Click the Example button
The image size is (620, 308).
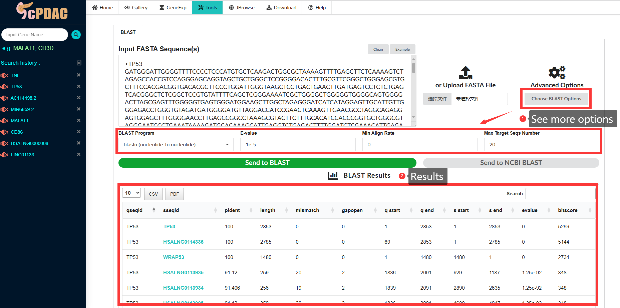tap(402, 49)
